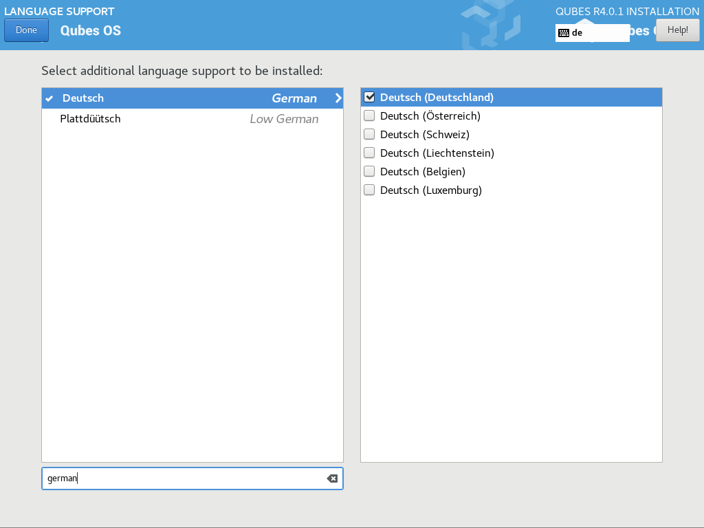The height and width of the screenshot is (528, 704).
Task: Open the "de" keyboard layout switcher
Action: point(593,32)
